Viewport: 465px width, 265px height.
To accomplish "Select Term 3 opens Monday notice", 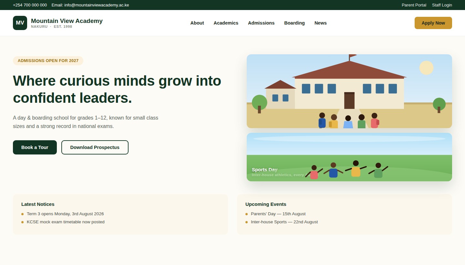I will click(65, 214).
